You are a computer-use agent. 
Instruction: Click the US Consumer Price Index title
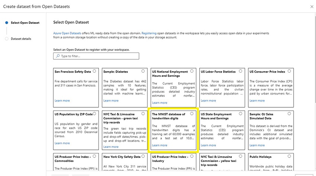[267, 72]
